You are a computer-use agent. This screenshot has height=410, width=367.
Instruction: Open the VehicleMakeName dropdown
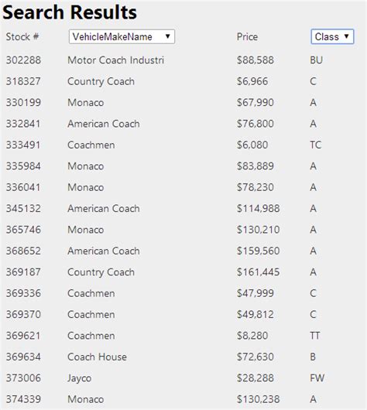(122, 36)
